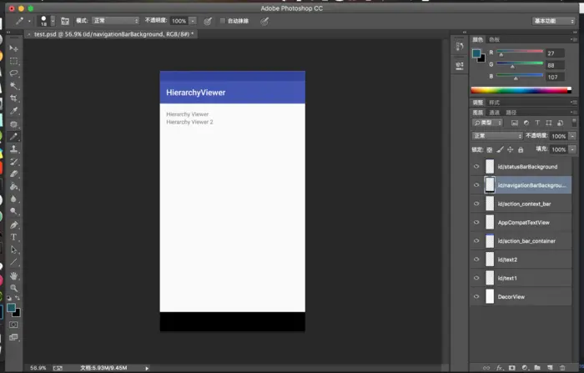Select the Line tool
The height and width of the screenshot is (373, 584).
tap(14, 262)
